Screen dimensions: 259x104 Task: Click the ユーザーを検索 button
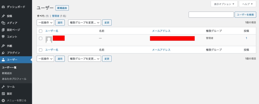pos(245,15)
